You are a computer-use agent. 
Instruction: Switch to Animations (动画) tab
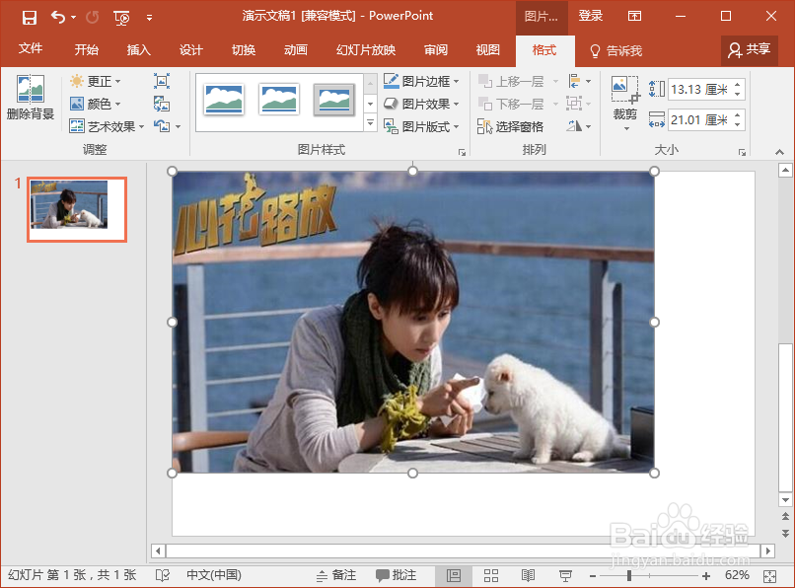(x=296, y=49)
